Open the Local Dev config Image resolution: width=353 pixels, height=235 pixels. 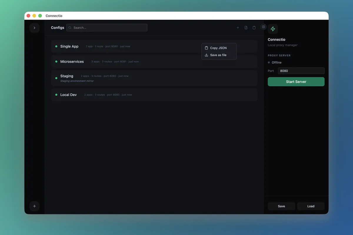(154, 95)
